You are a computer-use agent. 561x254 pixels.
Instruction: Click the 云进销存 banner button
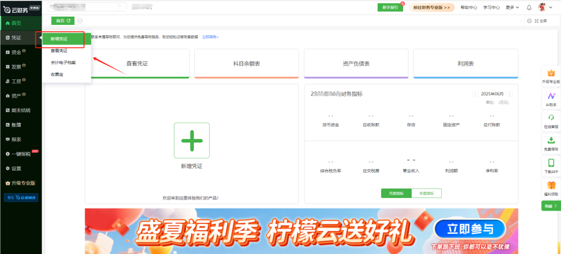tap(21, 197)
